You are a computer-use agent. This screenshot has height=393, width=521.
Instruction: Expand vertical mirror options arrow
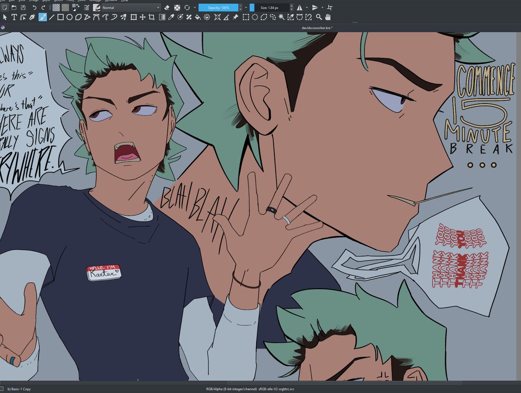point(323,7)
